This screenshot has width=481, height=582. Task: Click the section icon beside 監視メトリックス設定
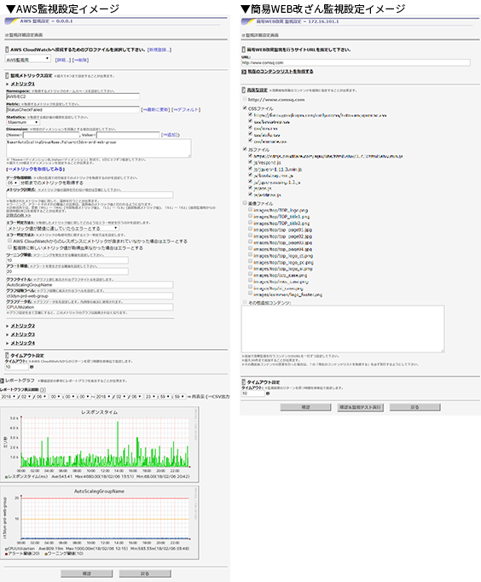pos(7,76)
